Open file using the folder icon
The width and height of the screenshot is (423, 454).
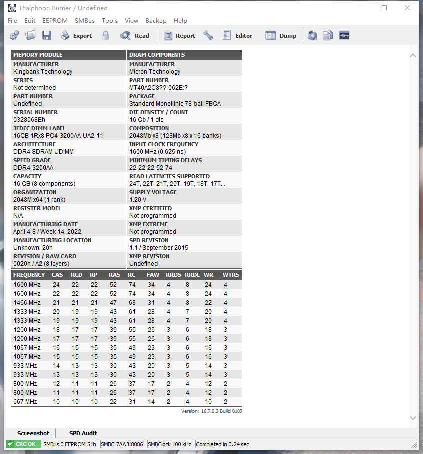pos(30,36)
